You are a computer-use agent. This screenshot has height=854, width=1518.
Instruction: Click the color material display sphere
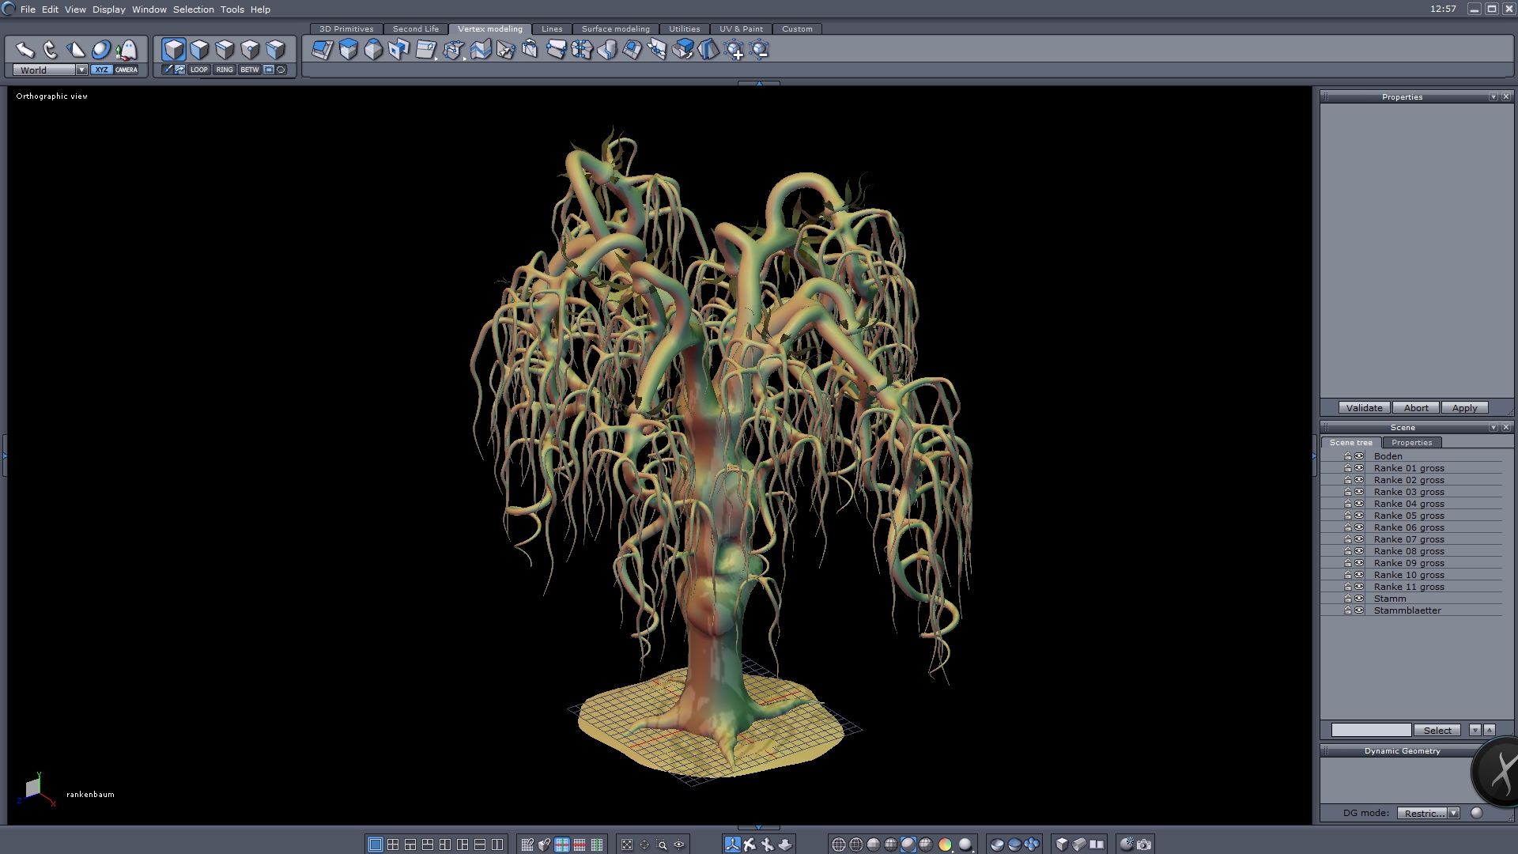coord(945,845)
